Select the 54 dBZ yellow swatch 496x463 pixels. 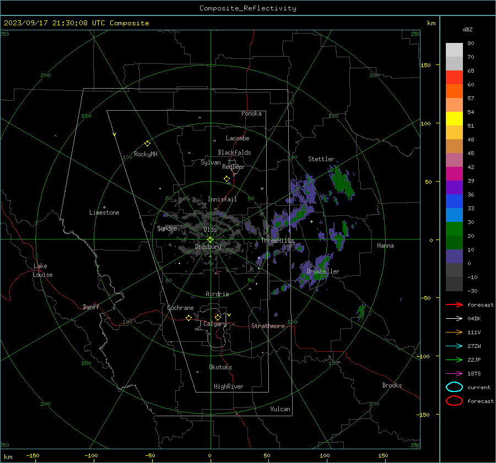pyautogui.click(x=454, y=118)
